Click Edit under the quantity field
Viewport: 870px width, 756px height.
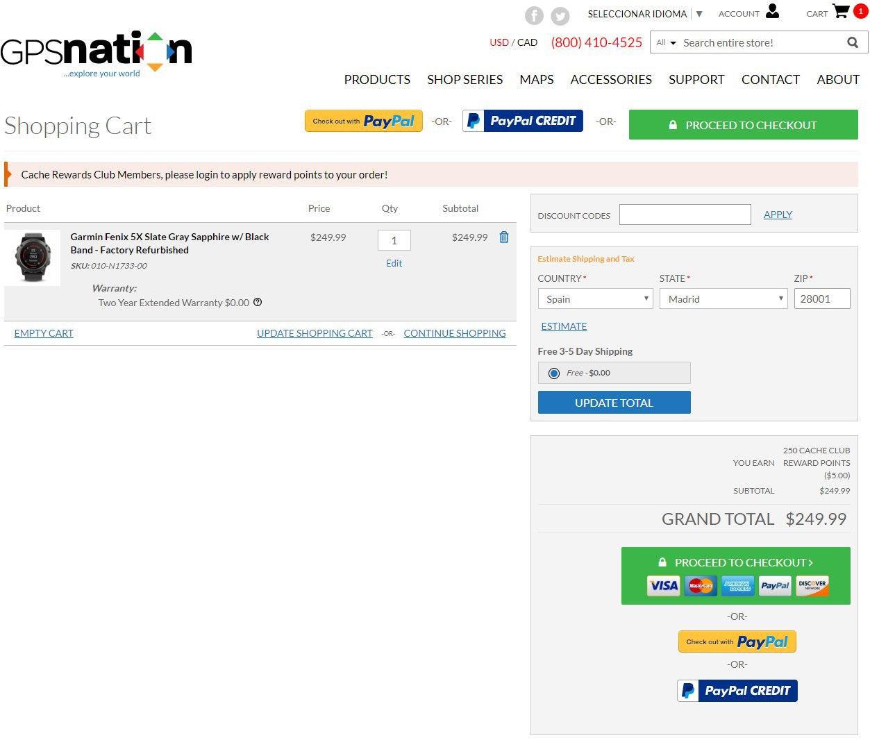click(394, 263)
